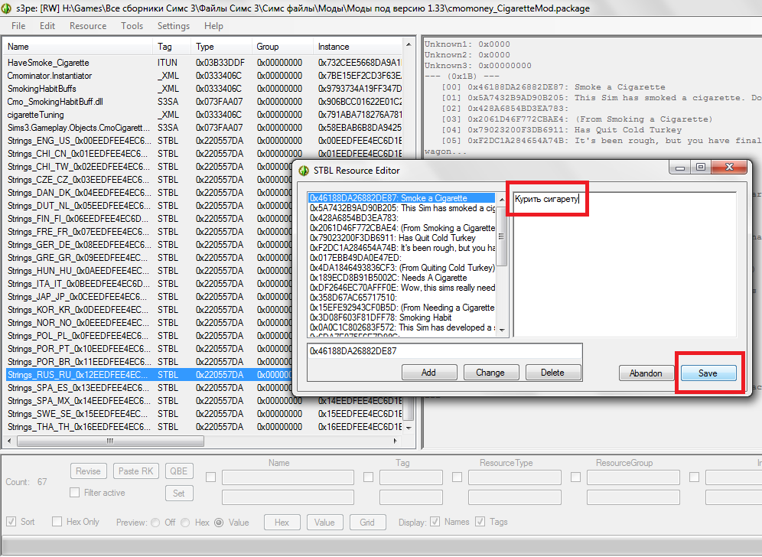Select Strings_SPA_ES resource in the list
The width and height of the screenshot is (762, 557).
coord(77,388)
